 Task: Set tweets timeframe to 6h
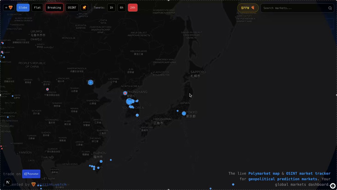click(122, 8)
